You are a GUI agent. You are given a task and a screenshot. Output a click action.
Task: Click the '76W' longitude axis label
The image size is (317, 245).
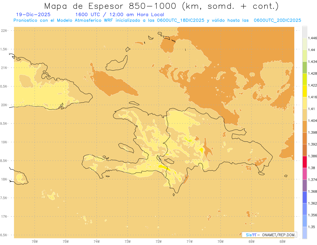click(35, 242)
